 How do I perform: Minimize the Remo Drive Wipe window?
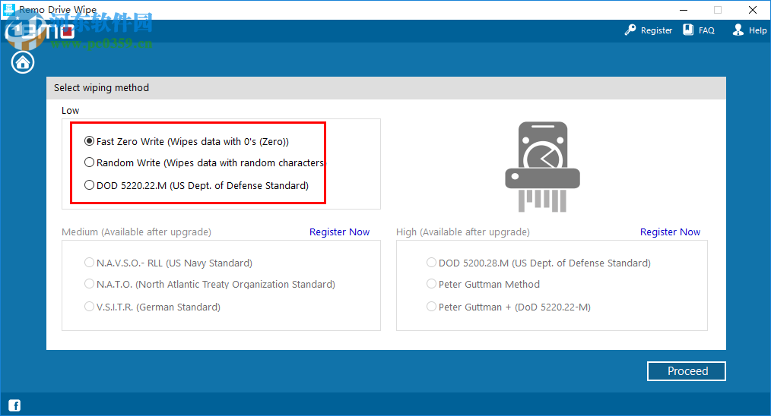pyautogui.click(x=684, y=10)
